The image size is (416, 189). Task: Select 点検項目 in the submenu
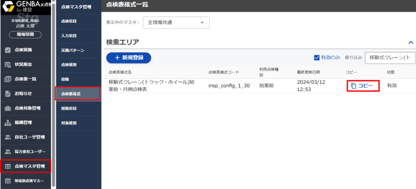tap(69, 21)
